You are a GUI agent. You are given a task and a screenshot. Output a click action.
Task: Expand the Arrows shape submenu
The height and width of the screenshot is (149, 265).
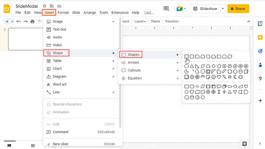click(178, 63)
